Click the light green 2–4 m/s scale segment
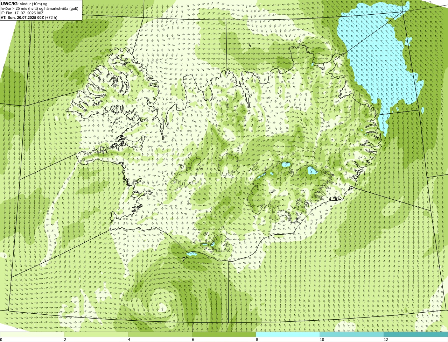448x342 pixels. 96,335
